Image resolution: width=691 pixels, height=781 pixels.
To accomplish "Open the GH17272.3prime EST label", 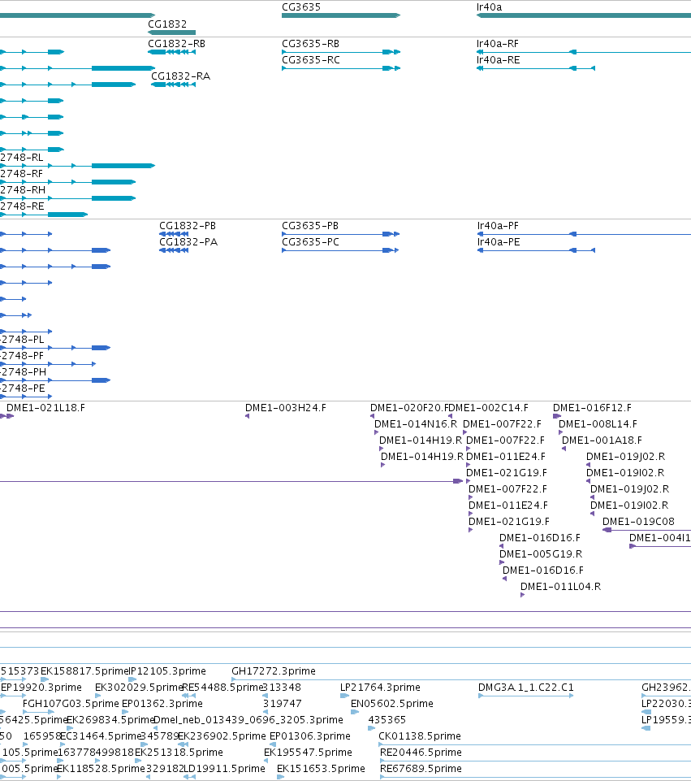I will pyautogui.click(x=273, y=671).
